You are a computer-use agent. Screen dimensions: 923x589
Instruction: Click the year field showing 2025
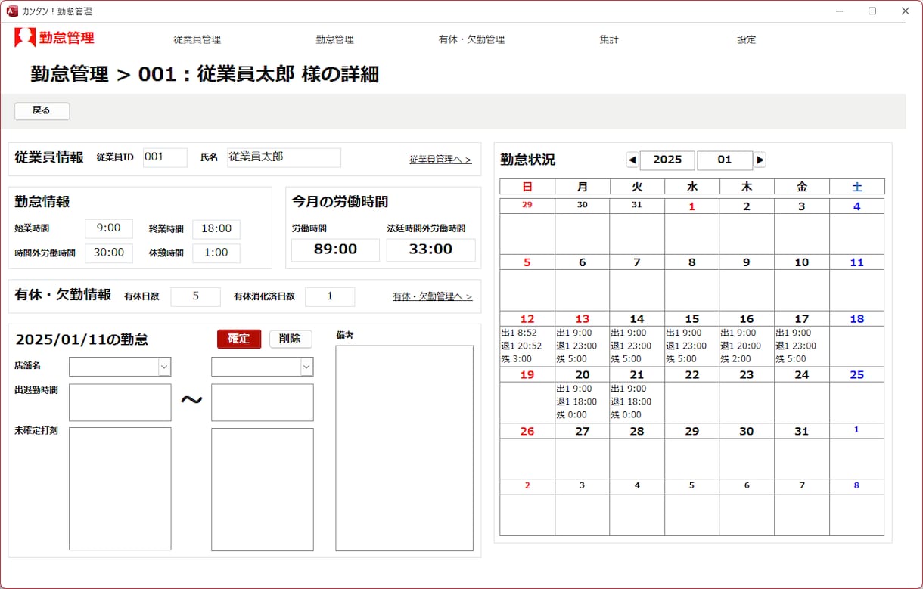coord(667,160)
